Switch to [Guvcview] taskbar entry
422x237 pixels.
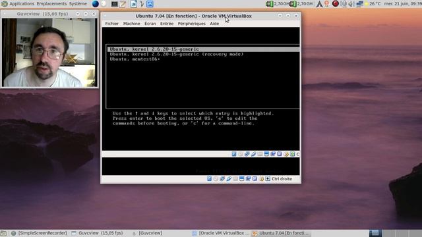tap(147, 233)
